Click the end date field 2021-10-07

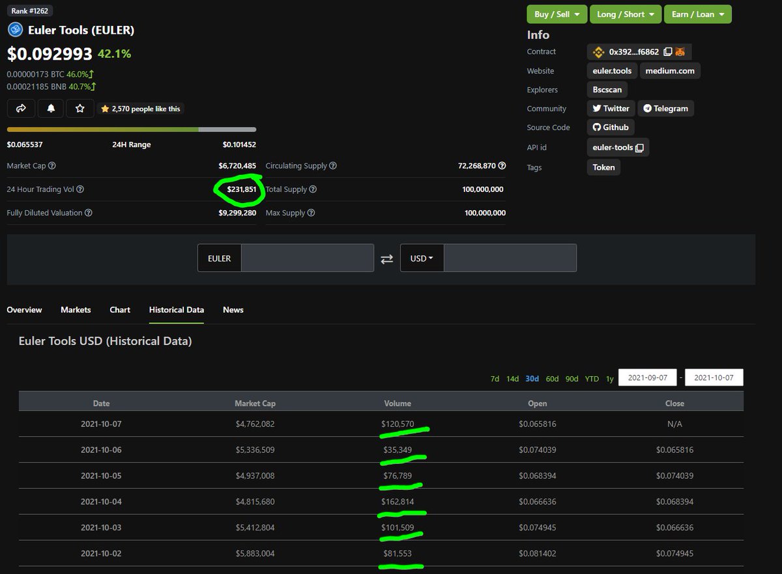click(x=714, y=377)
